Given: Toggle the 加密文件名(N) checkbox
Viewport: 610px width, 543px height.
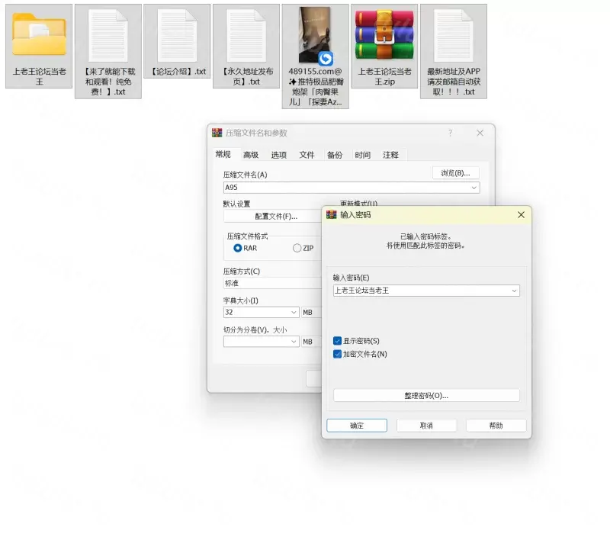Looking at the screenshot, I should (337, 354).
